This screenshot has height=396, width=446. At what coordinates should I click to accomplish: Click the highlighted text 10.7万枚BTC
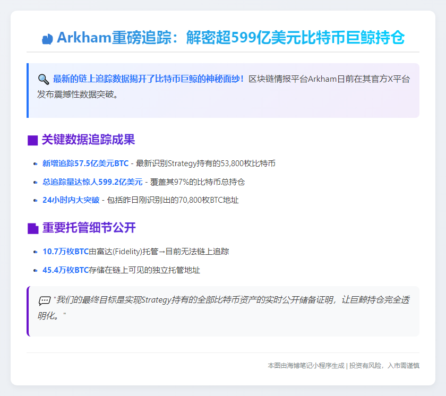[x=65, y=252]
